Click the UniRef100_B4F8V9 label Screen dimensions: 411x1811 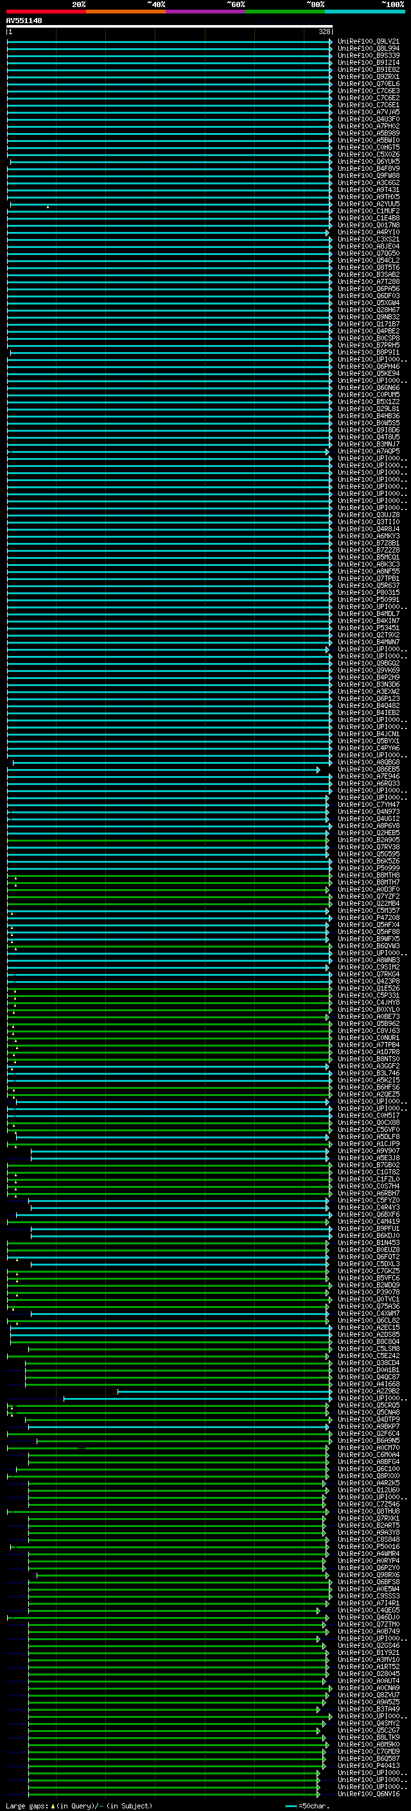pos(369,169)
